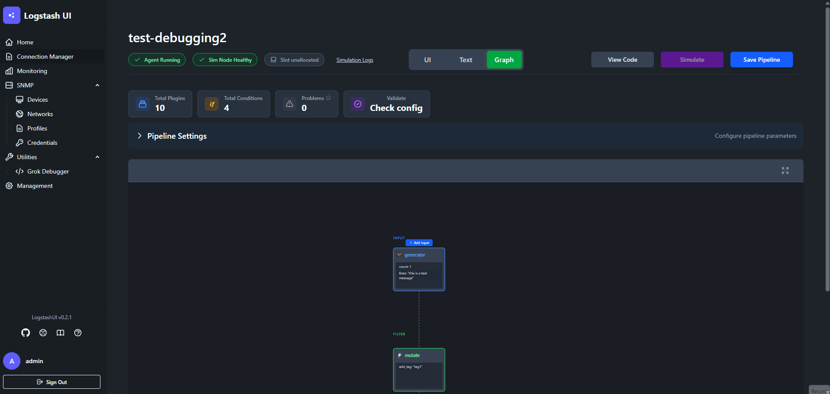Open the Simulation Logs link
This screenshot has width=830, height=394.
[355, 60]
